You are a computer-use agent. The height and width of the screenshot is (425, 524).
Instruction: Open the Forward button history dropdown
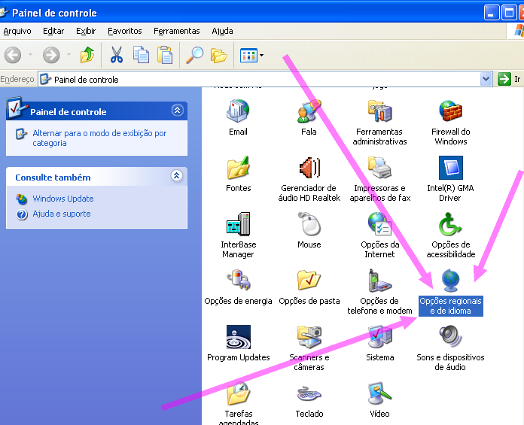point(69,54)
